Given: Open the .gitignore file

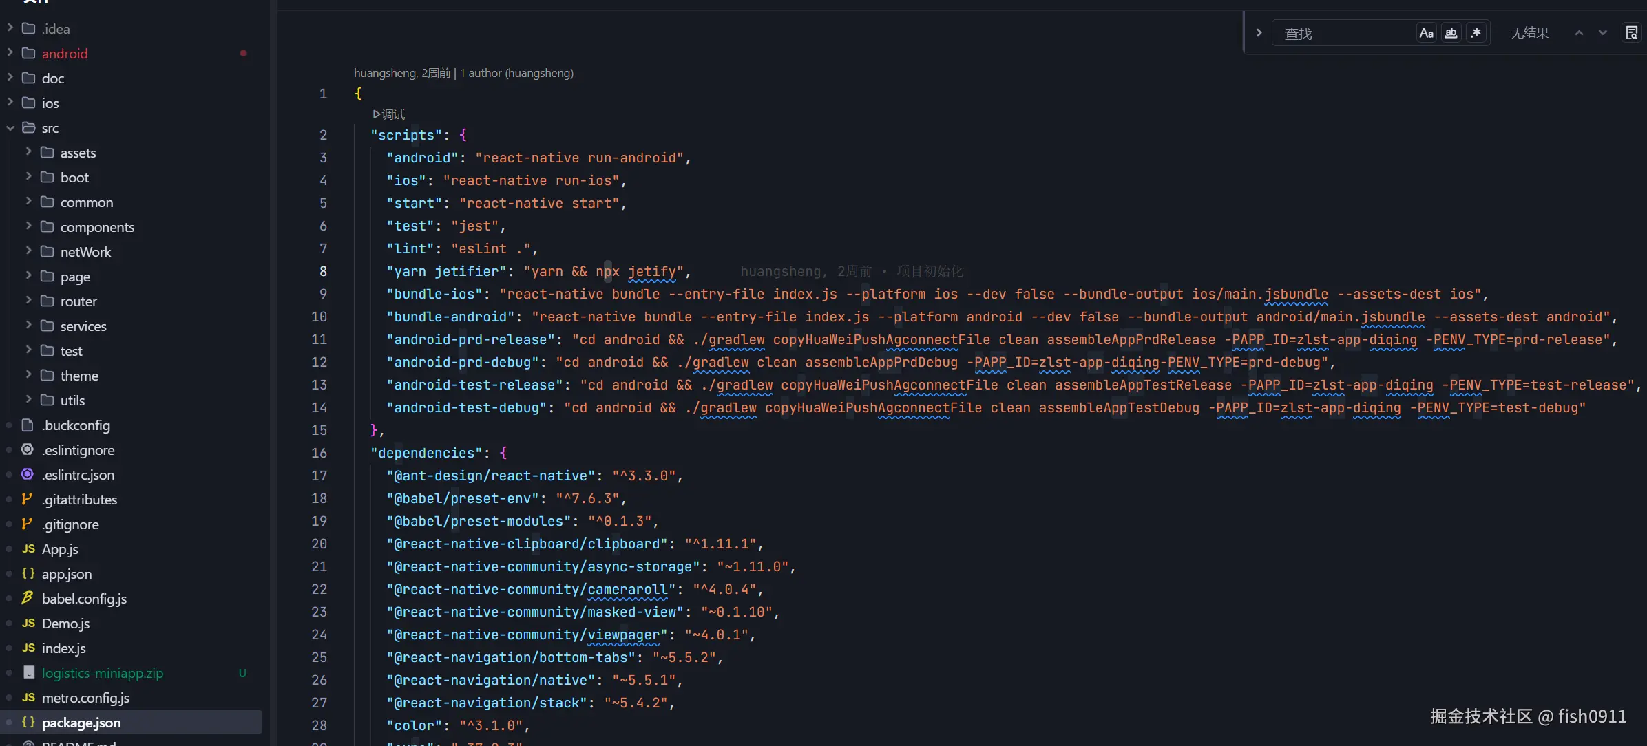Looking at the screenshot, I should tap(70, 524).
